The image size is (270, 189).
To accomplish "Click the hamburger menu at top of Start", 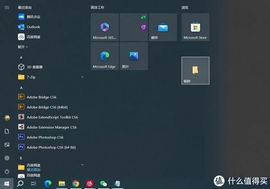I will (x=7, y=8).
